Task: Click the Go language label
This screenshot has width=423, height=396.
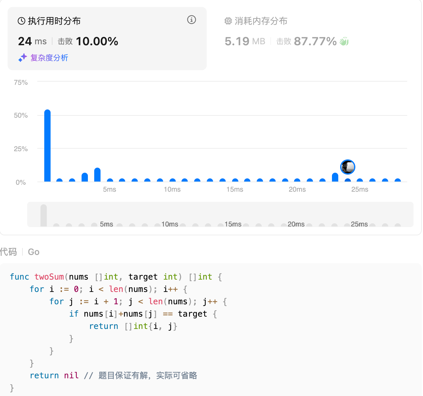Action: click(x=34, y=252)
